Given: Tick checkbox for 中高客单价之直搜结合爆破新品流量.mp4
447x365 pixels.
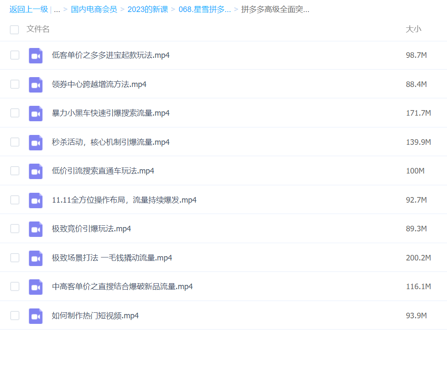Looking at the screenshot, I should pos(15,287).
